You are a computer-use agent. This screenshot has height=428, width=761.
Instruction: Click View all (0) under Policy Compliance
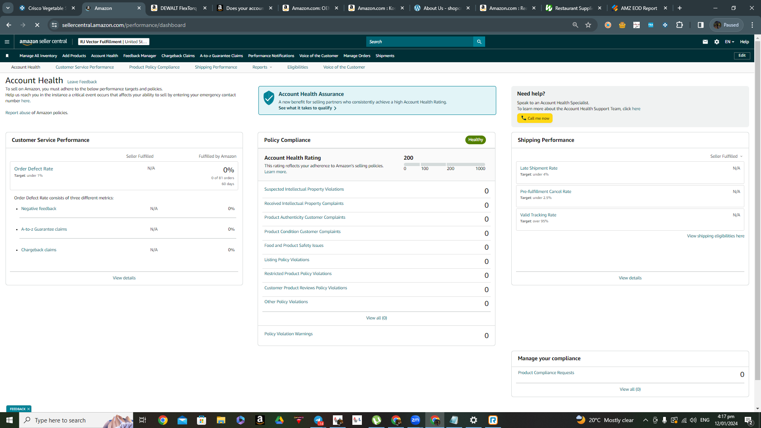click(377, 318)
